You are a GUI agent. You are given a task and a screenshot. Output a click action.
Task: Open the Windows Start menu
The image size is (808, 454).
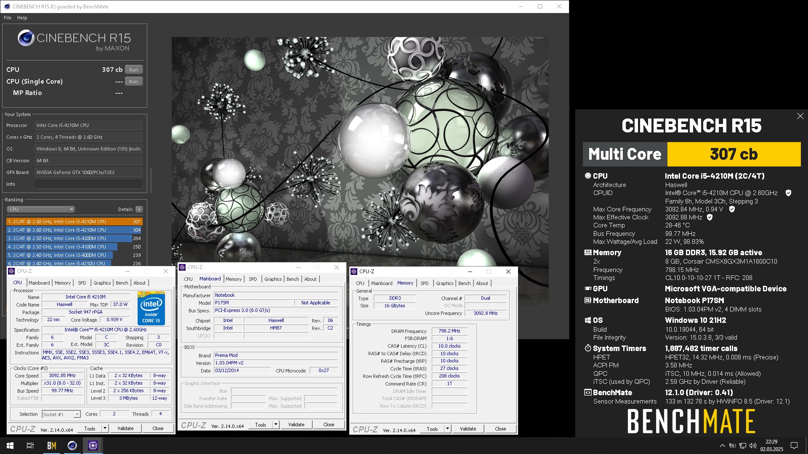[10, 446]
